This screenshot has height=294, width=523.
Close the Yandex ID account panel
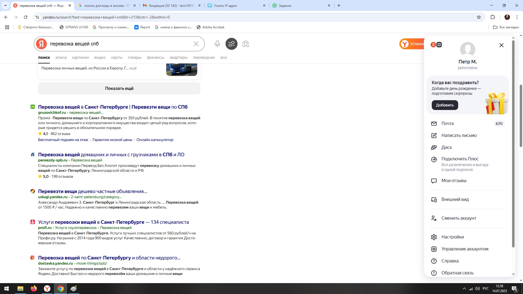(501, 45)
